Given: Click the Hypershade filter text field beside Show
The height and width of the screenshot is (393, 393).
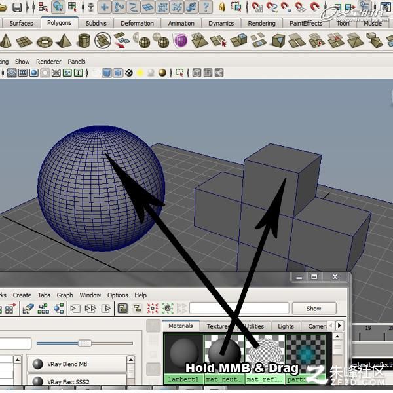Looking at the screenshot, I should point(239,308).
